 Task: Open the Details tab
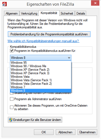[81, 13]
